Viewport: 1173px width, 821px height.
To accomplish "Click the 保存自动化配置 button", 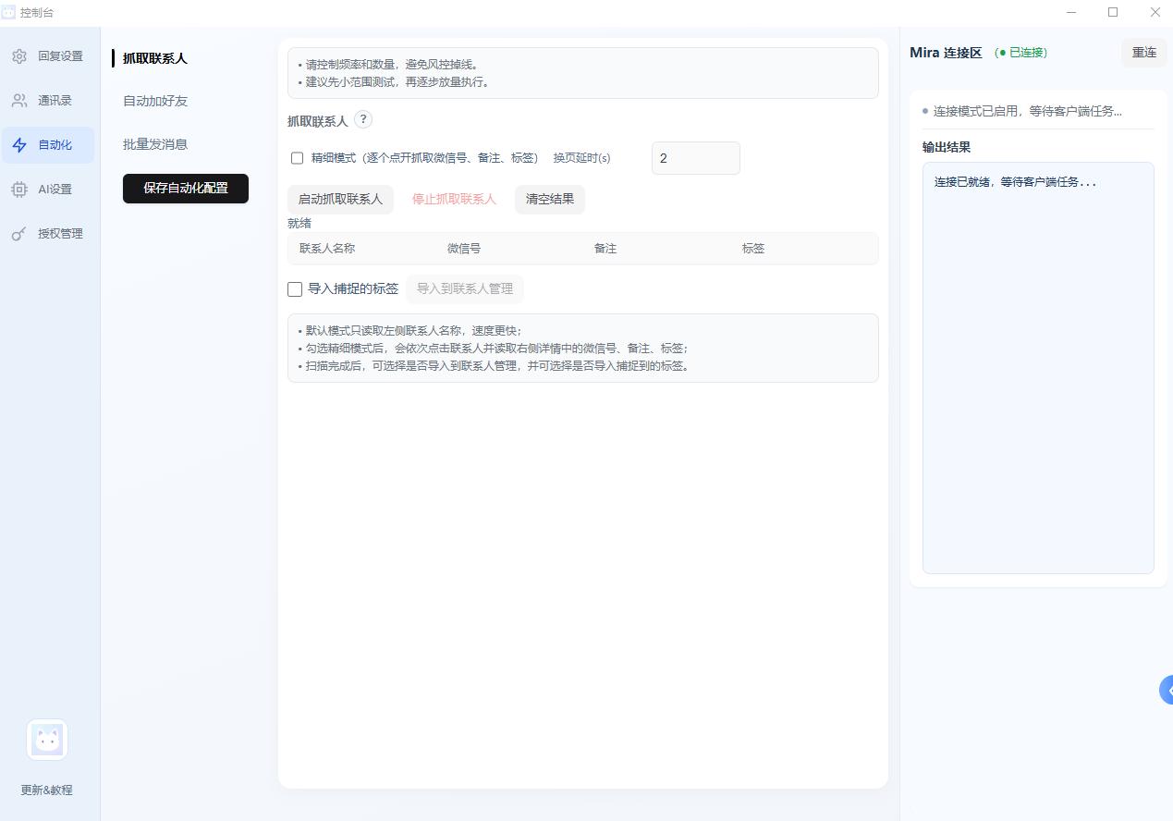I will click(x=186, y=189).
